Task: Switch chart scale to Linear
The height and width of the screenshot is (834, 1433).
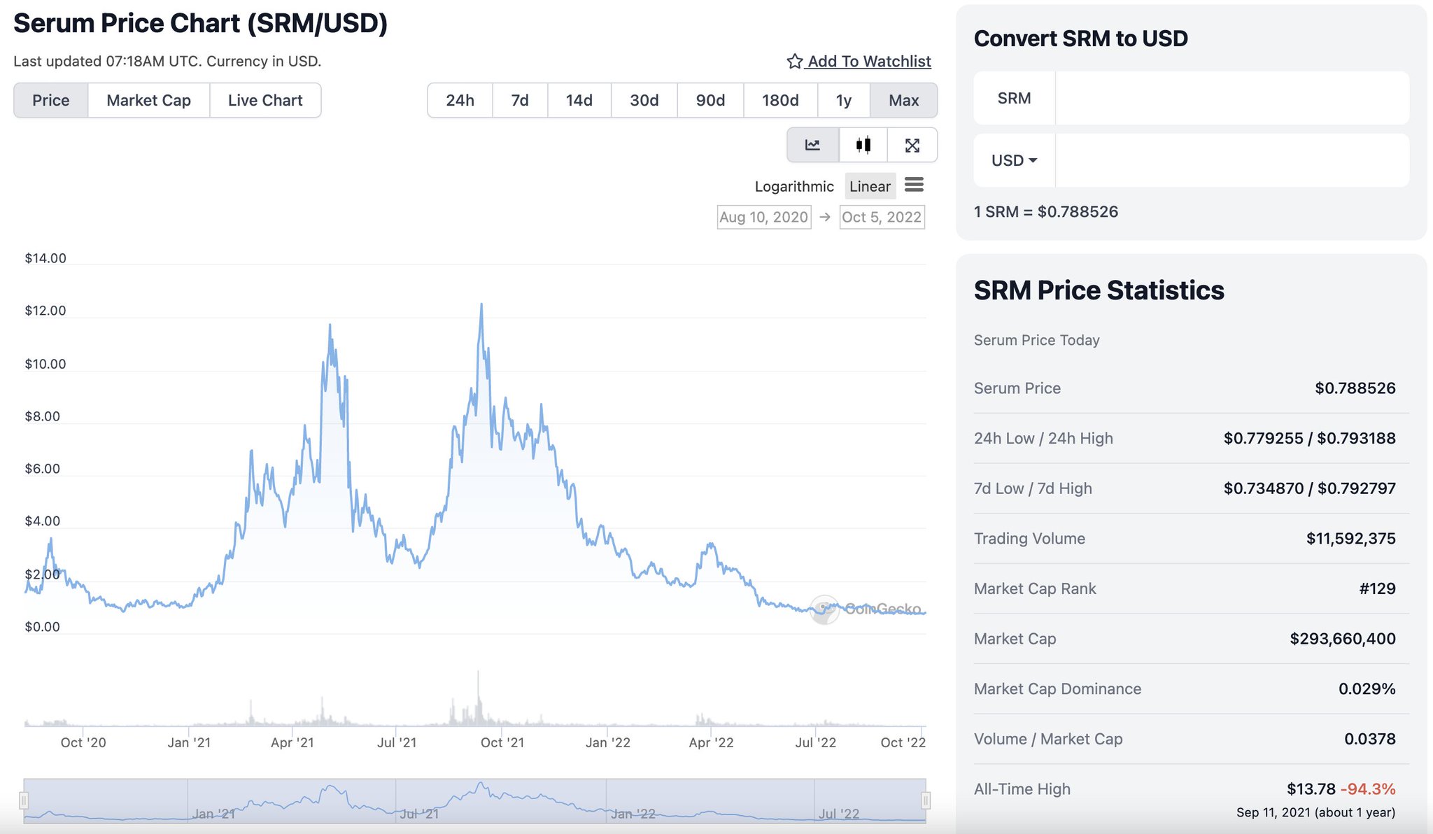Action: [870, 186]
